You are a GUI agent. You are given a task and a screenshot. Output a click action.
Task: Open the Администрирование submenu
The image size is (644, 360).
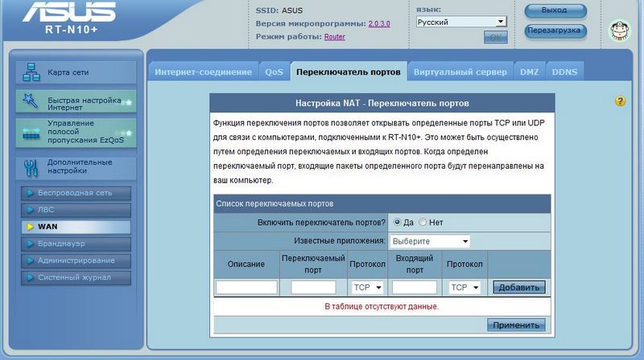pos(76,260)
